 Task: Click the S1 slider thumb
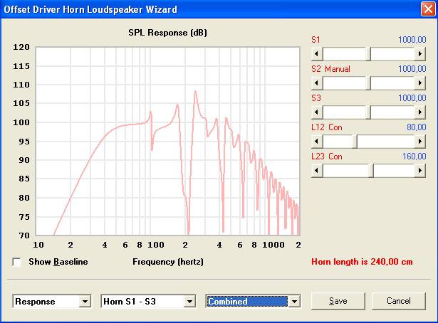(368, 54)
